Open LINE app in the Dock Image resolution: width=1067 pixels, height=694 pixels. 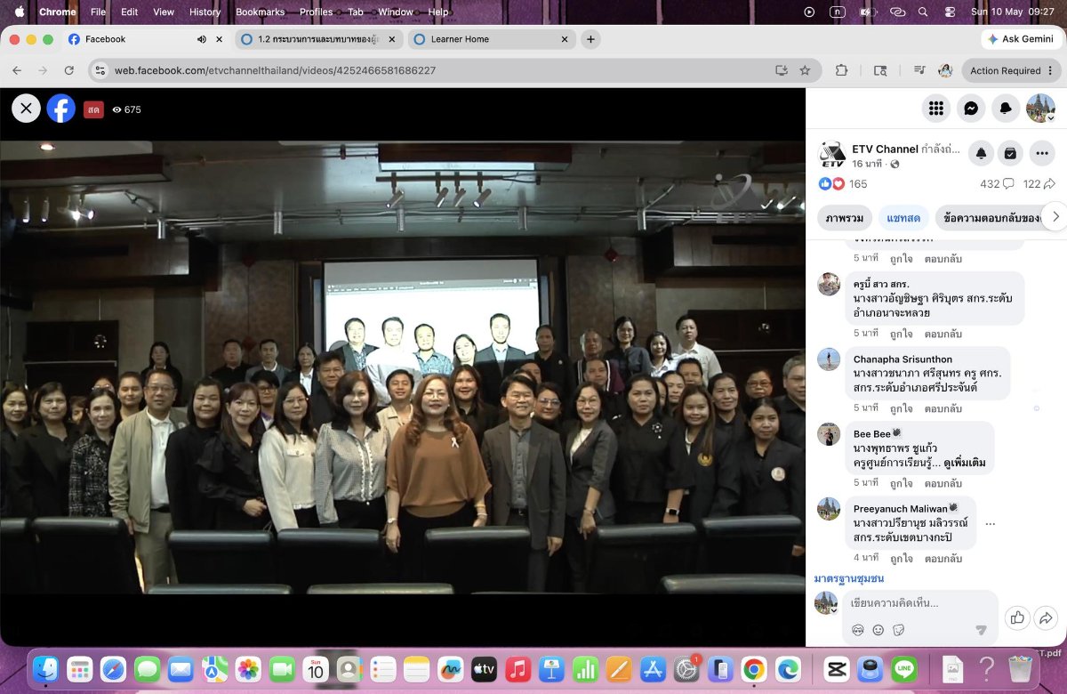[904, 669]
